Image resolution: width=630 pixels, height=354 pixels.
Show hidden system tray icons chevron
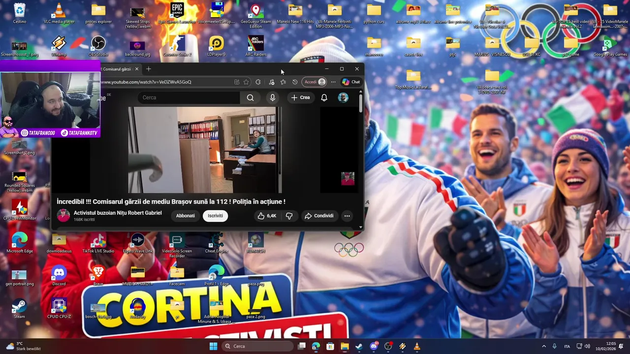(544, 346)
